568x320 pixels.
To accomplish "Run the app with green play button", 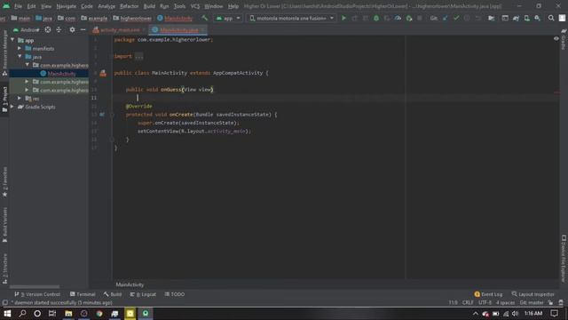I will pyautogui.click(x=343, y=18).
